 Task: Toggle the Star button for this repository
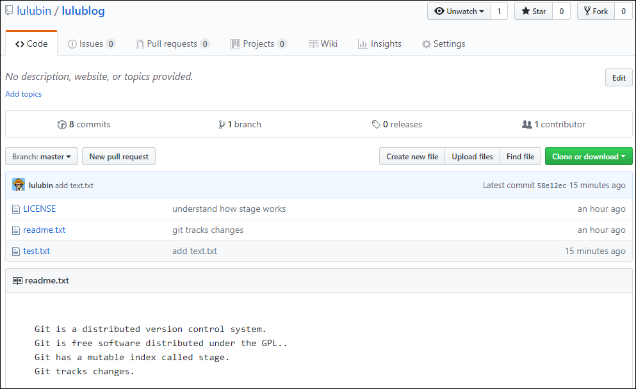point(534,12)
